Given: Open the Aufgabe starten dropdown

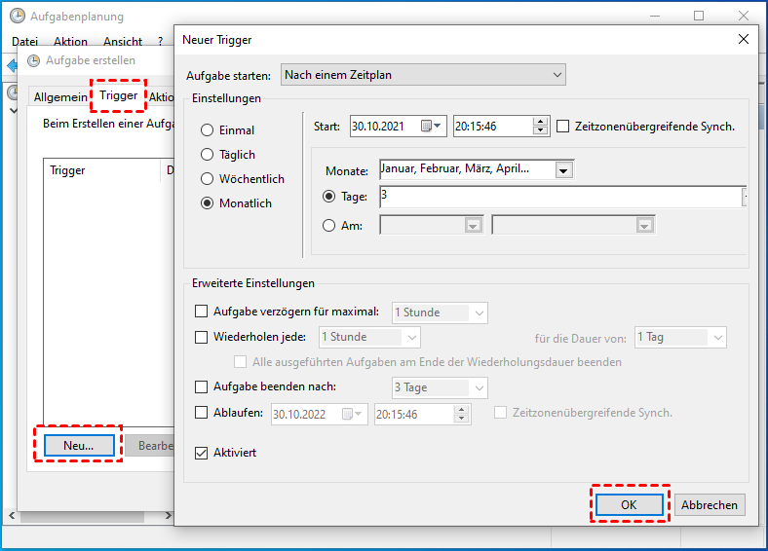Looking at the screenshot, I should (x=423, y=75).
